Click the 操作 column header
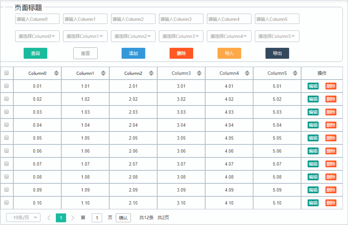The width and height of the screenshot is (348, 225). tap(322, 73)
